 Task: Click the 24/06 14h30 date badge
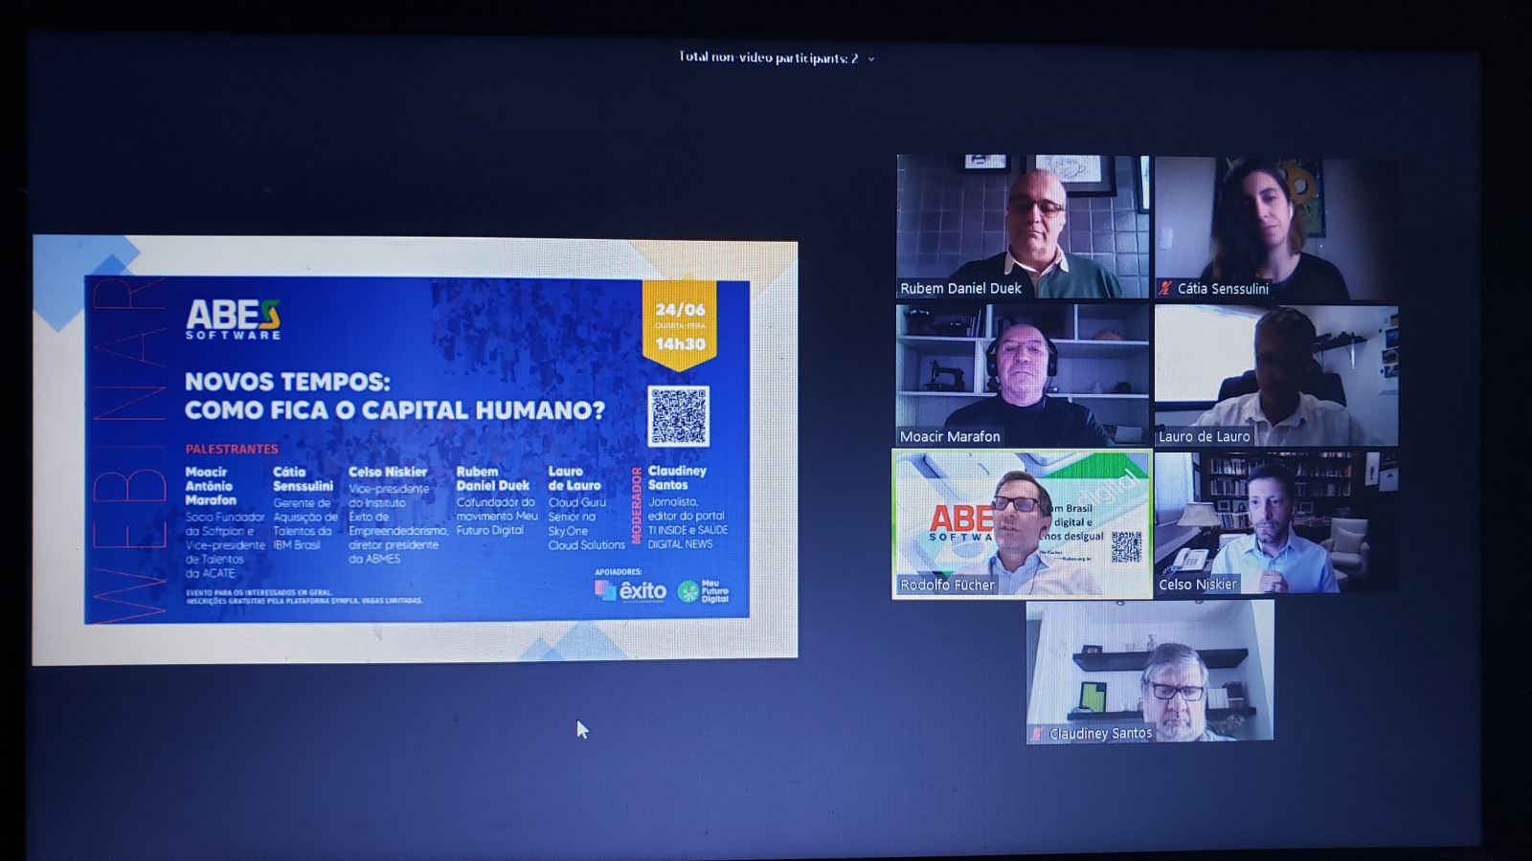680,326
